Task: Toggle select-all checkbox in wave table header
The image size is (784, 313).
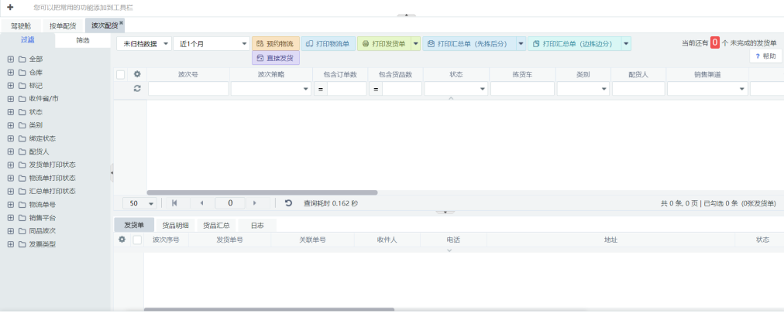Action: tap(121, 75)
